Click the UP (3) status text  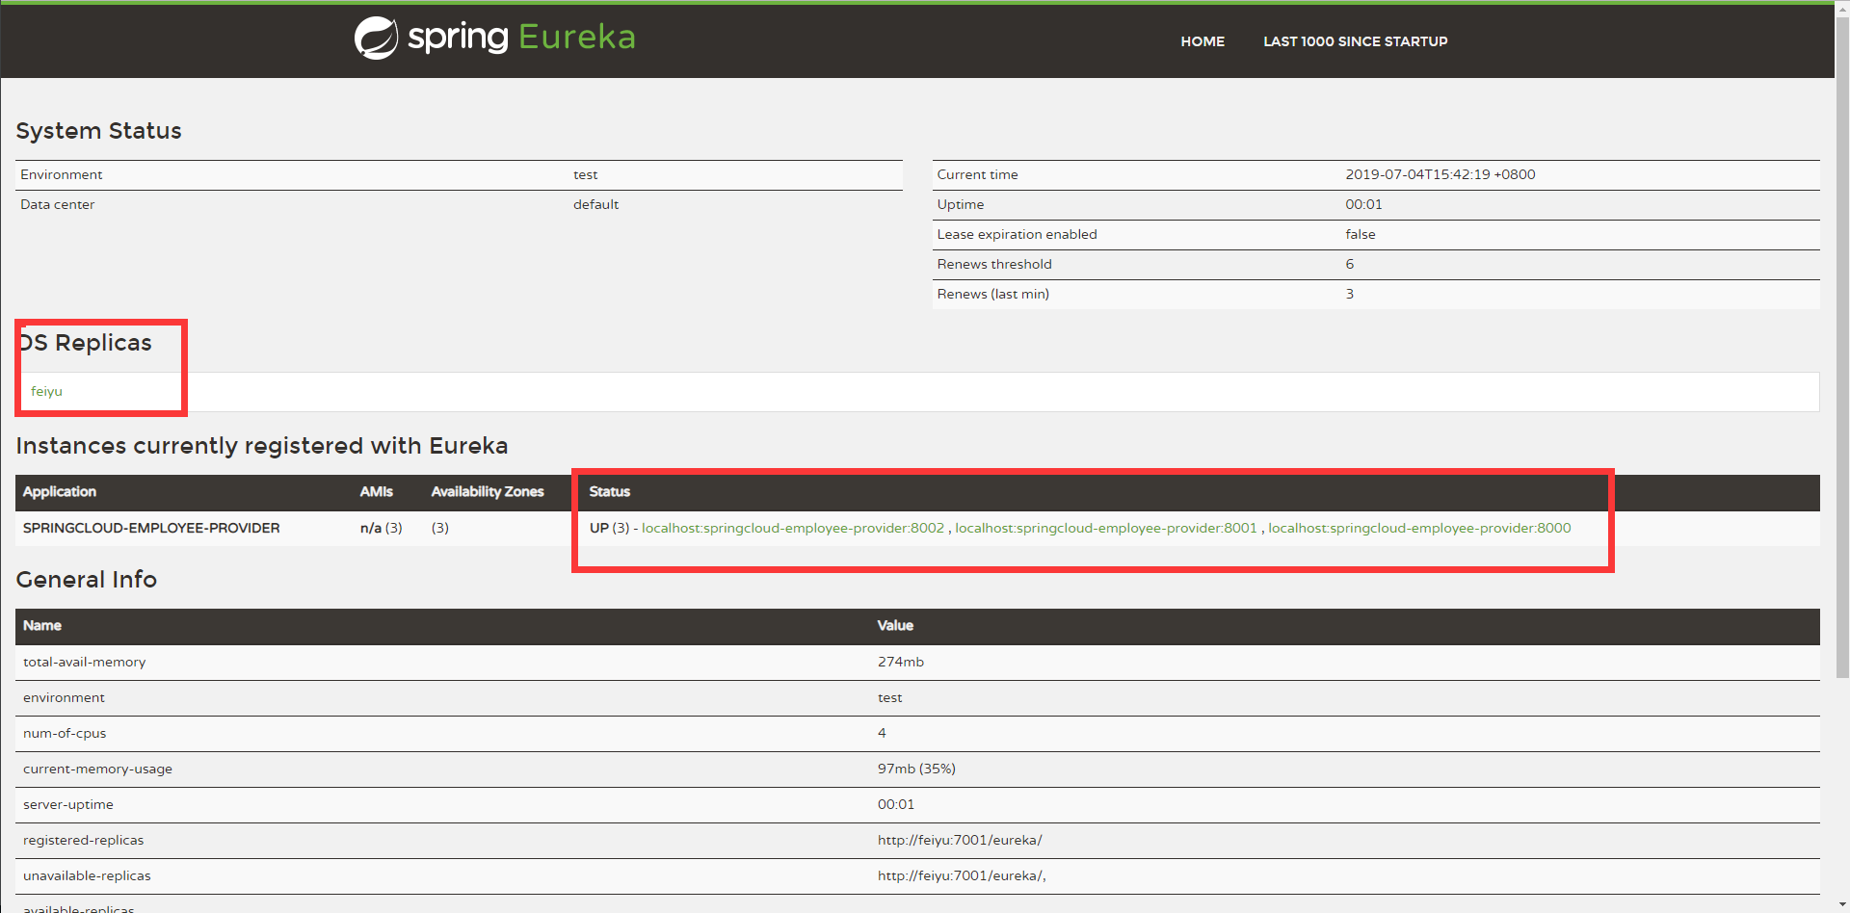[x=609, y=528]
